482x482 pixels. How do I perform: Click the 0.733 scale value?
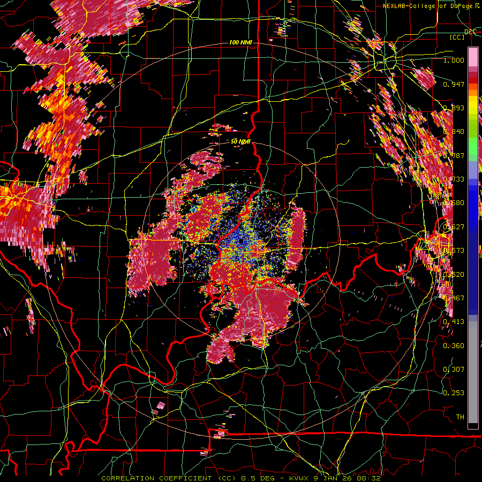[454, 179]
